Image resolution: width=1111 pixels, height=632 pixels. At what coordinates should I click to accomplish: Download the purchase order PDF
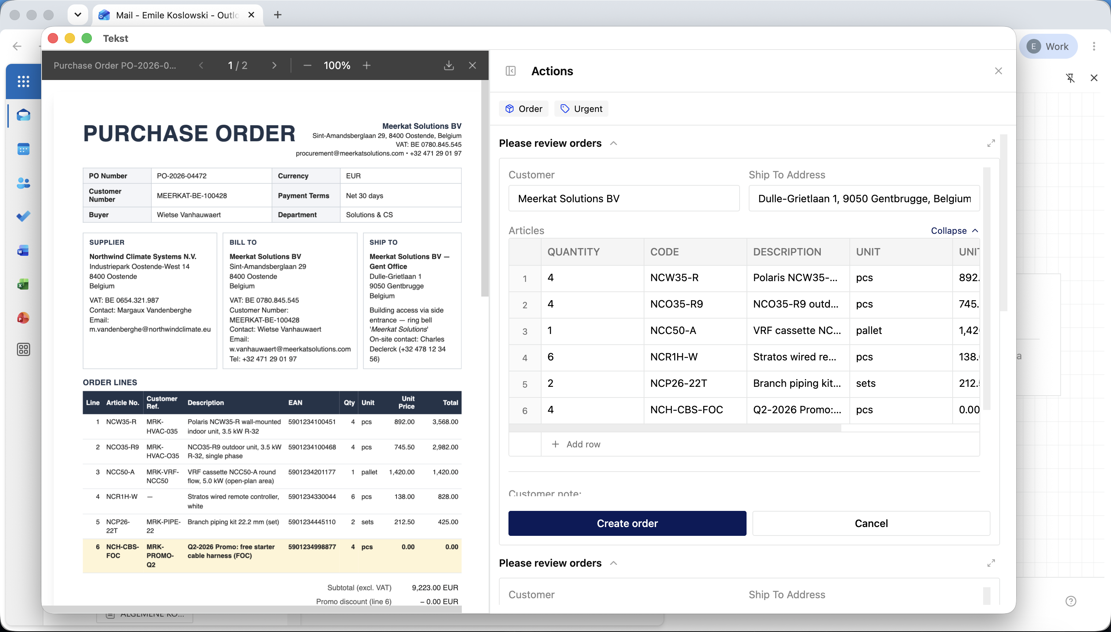click(449, 66)
